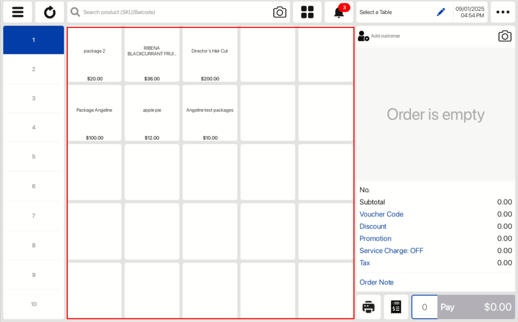The width and height of the screenshot is (518, 322).
Task: Click the No. order number label
Action: (365, 190)
